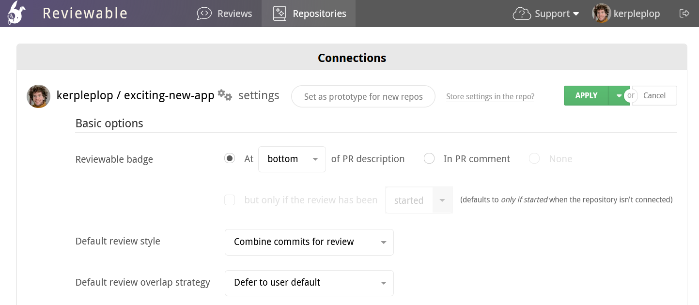The height and width of the screenshot is (305, 699).
Task: Select the None badge placement option
Action: tap(534, 158)
